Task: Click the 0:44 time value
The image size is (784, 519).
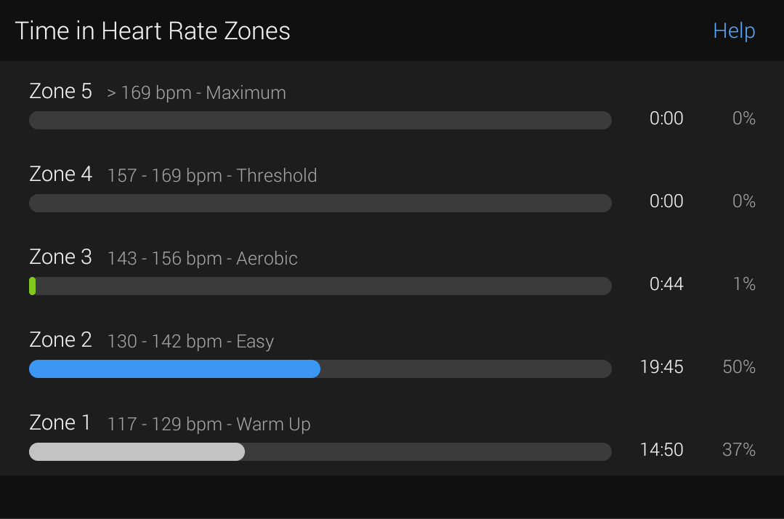Action: point(666,284)
